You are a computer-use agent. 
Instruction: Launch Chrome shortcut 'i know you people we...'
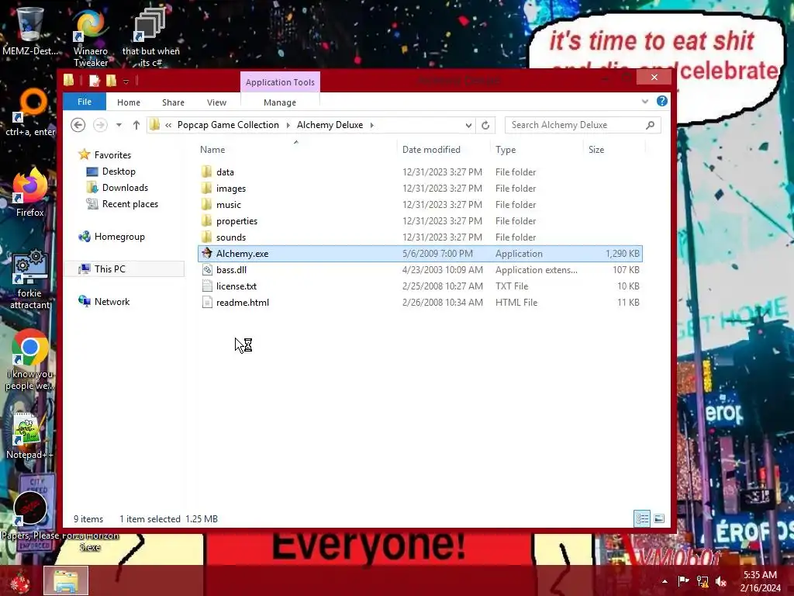click(30, 360)
